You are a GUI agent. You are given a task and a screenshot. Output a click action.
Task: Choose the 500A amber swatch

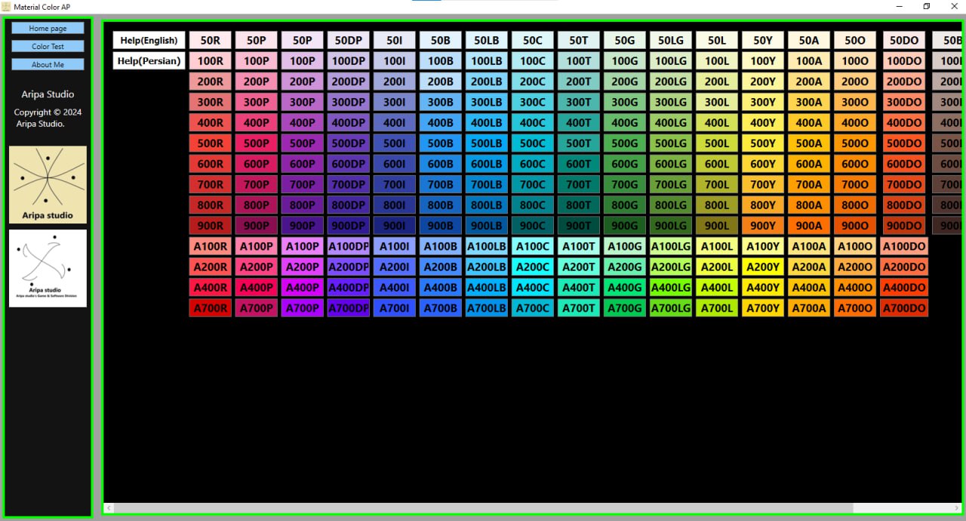tap(809, 143)
